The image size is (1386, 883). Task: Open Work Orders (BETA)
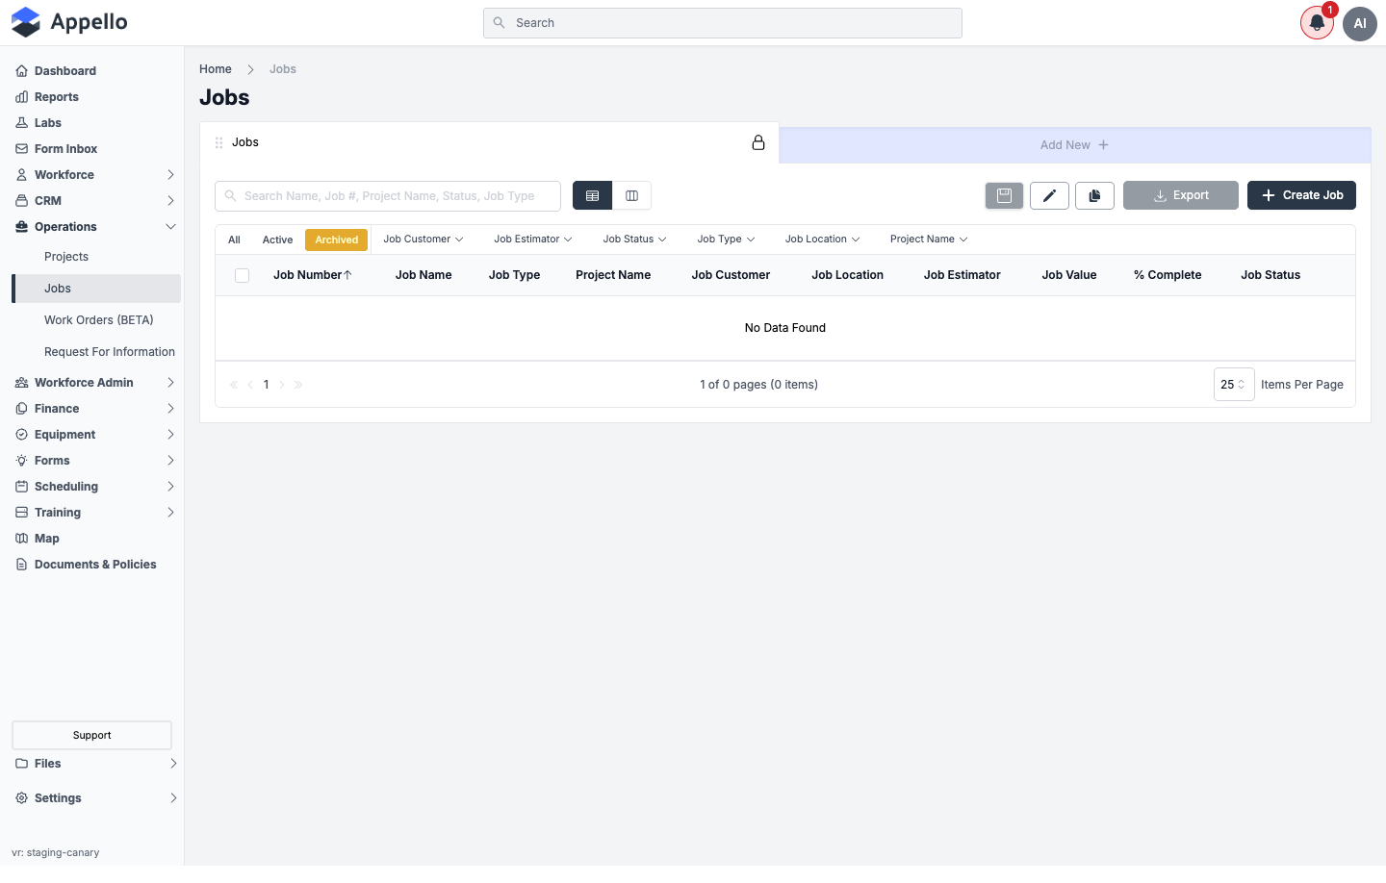click(x=99, y=320)
